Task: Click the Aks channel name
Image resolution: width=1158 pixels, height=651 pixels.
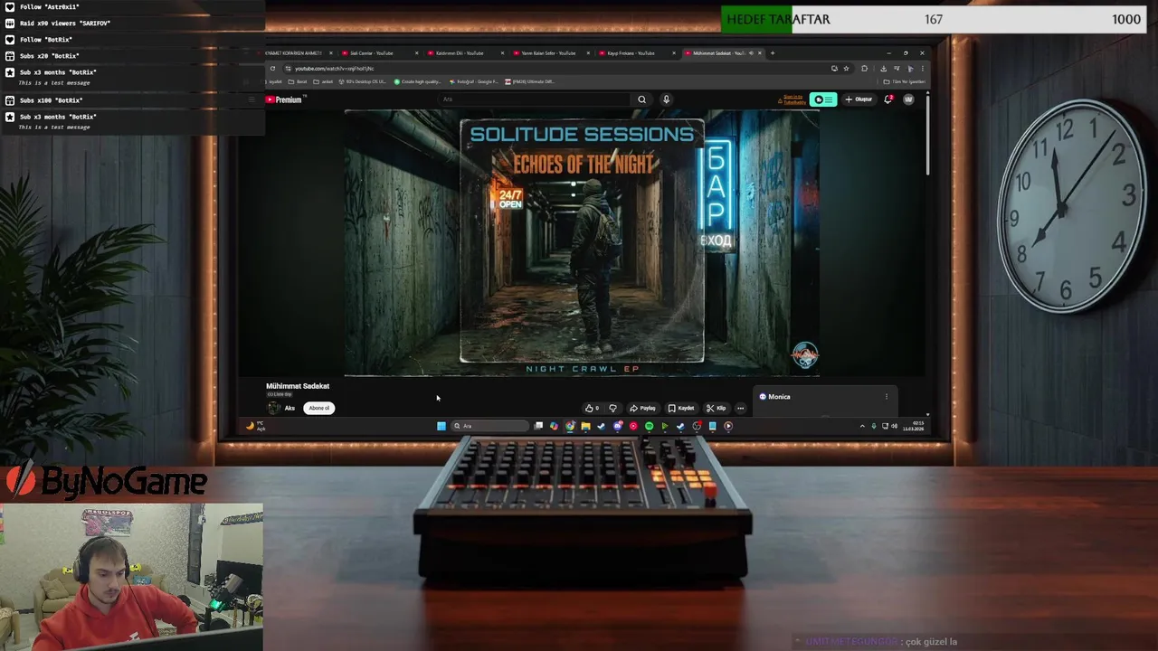Action: click(289, 408)
